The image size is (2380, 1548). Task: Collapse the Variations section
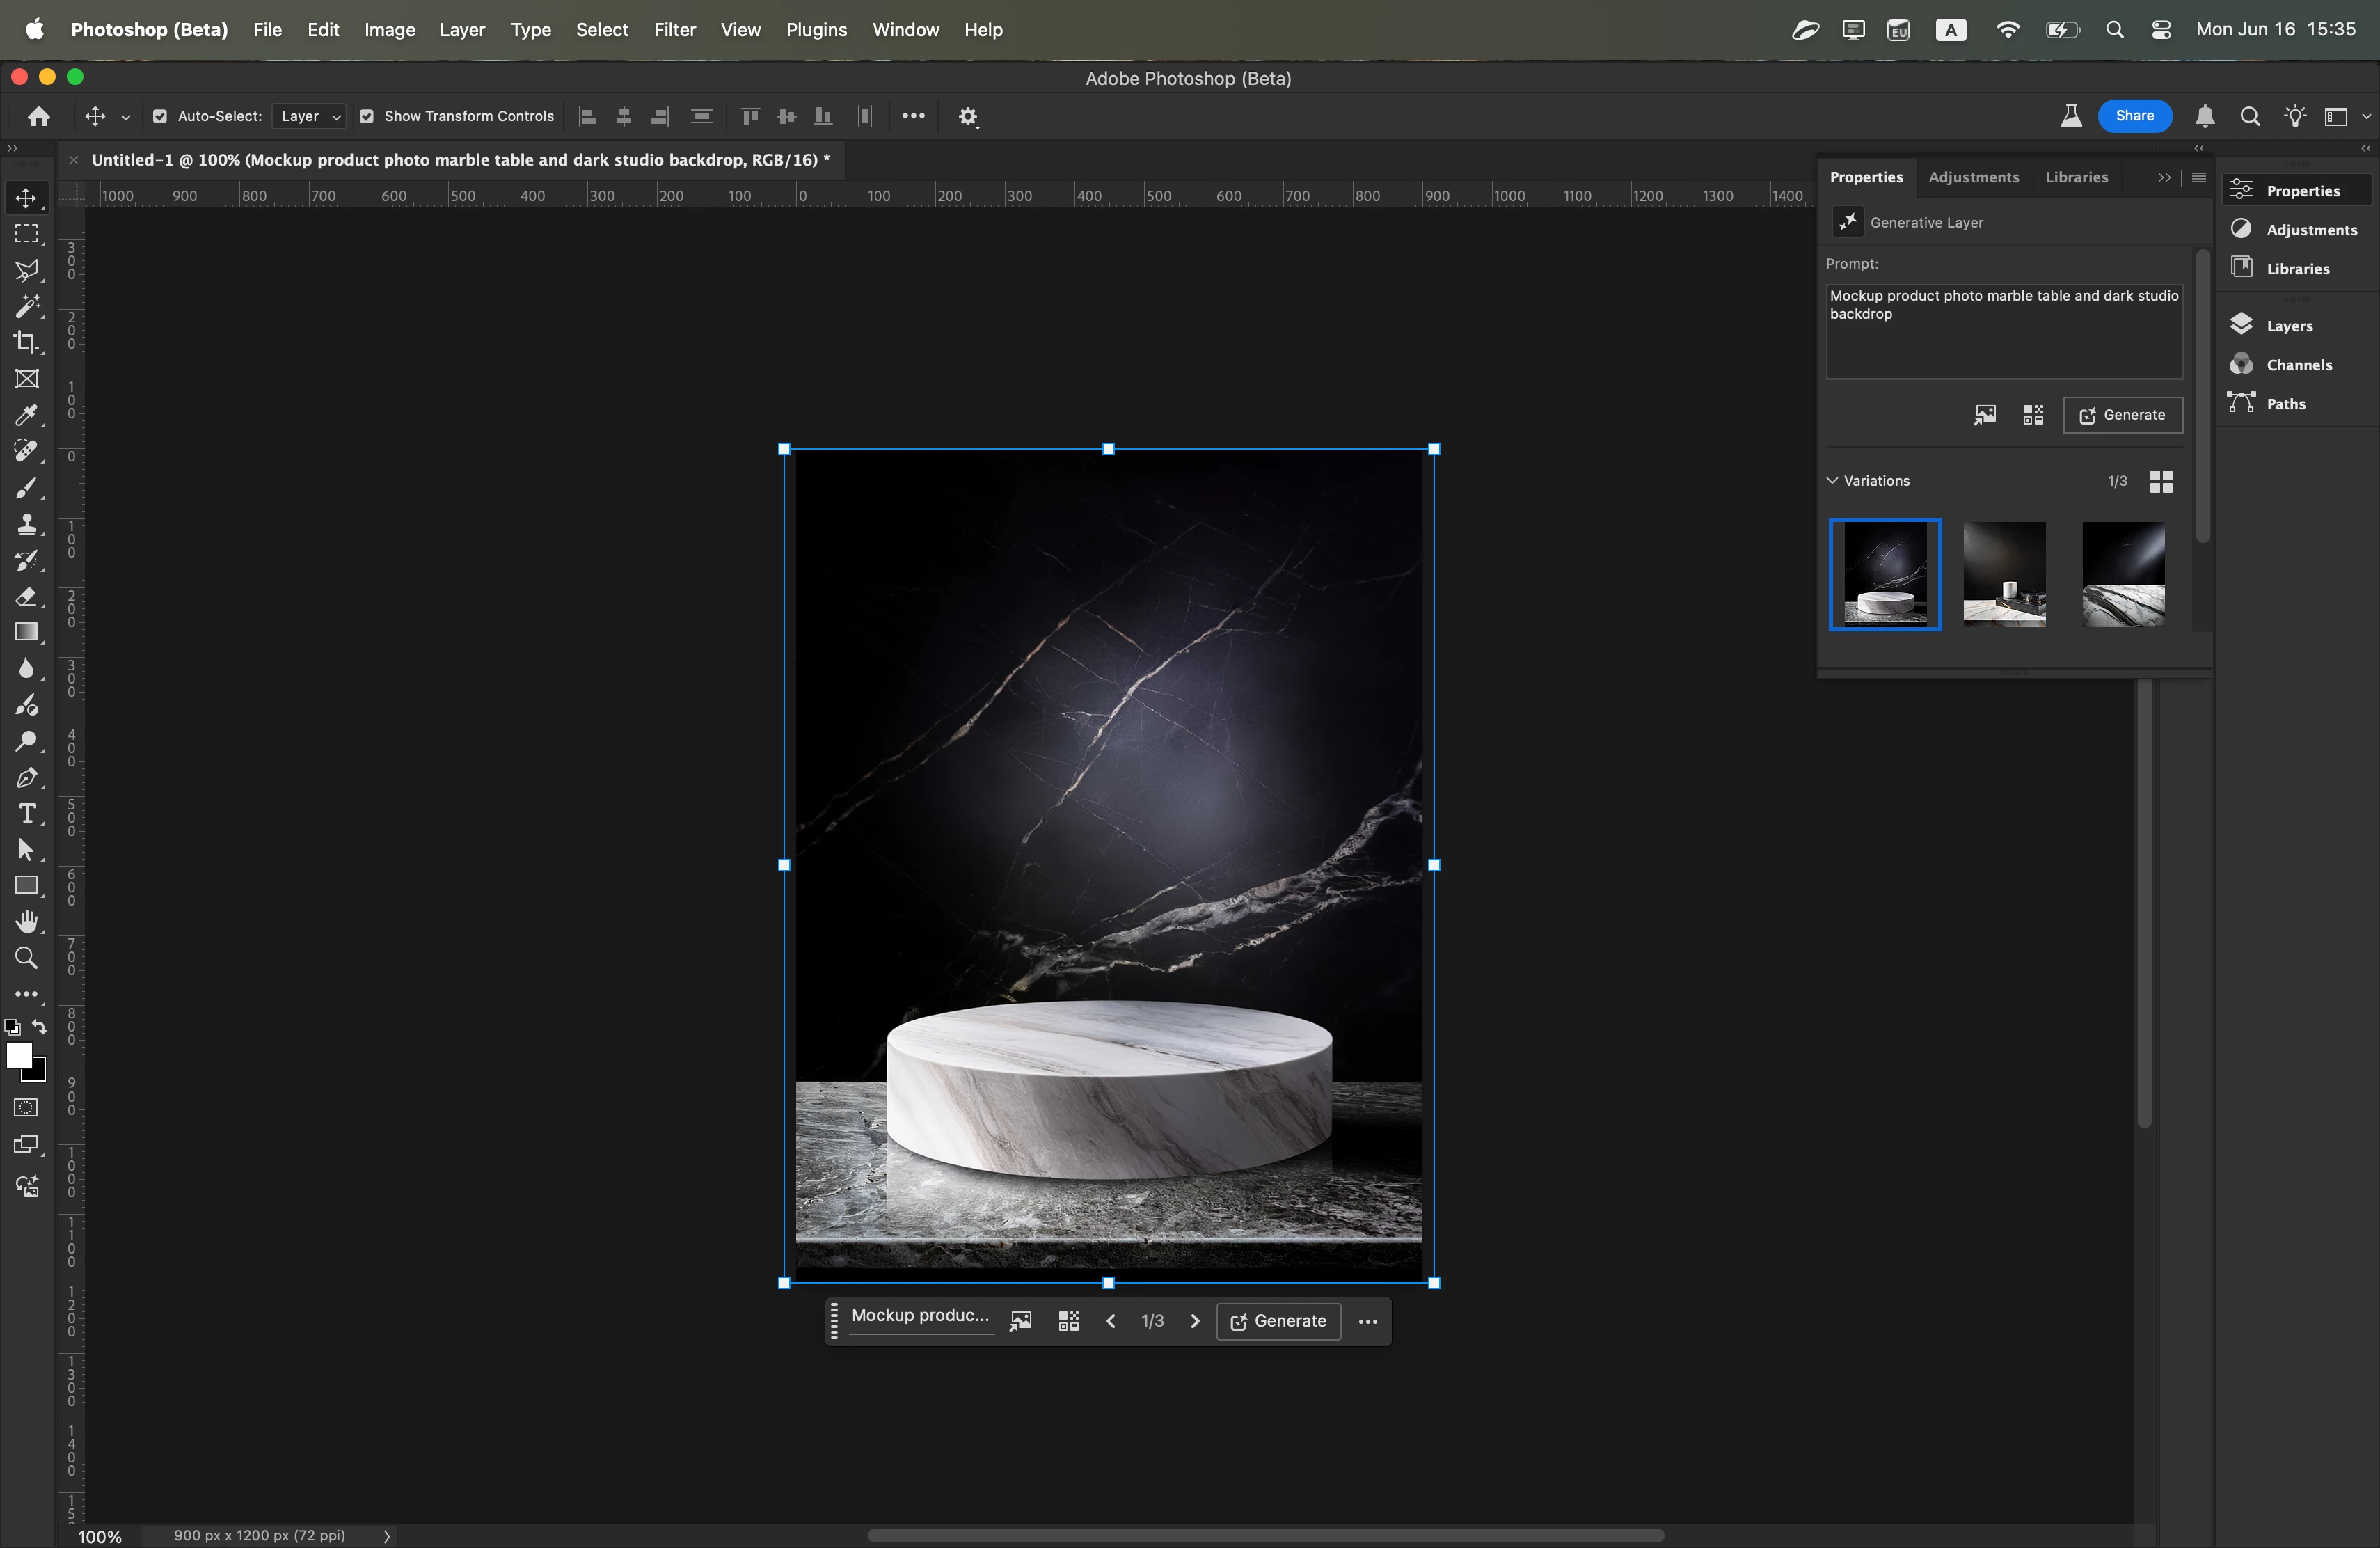pos(1832,480)
